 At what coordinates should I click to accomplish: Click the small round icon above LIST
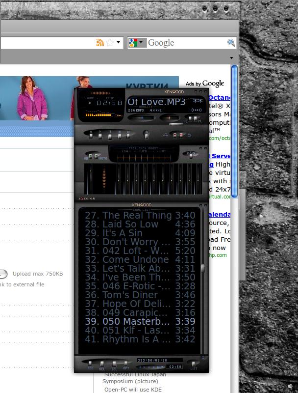[203, 358]
